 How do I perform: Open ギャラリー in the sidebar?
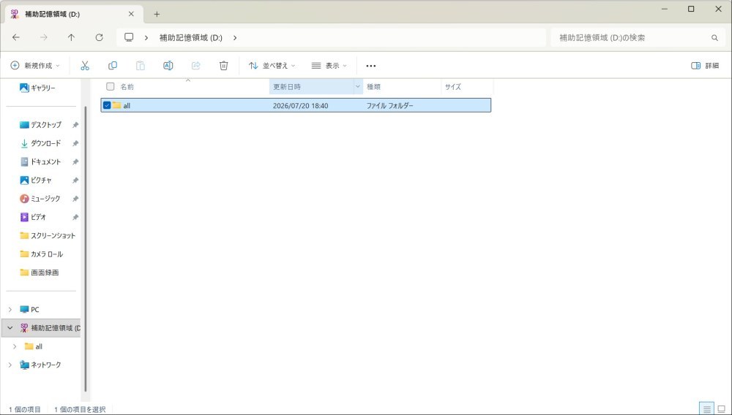coord(37,88)
